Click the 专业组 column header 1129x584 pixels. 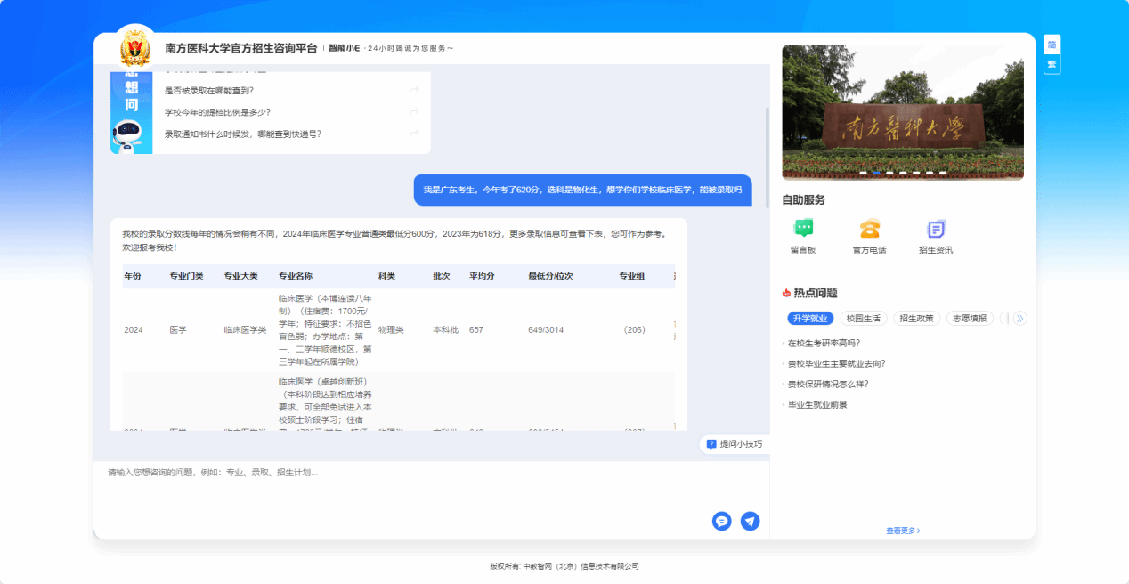click(632, 276)
